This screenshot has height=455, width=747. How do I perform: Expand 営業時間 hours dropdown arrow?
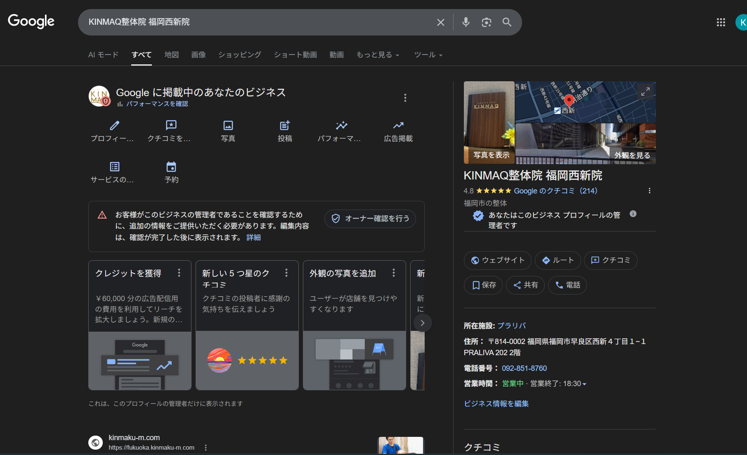click(x=584, y=384)
